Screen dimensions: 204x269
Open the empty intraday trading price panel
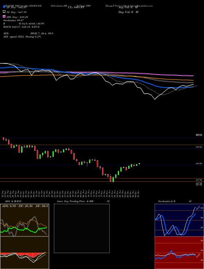click(82, 228)
